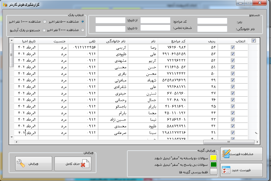Click the scroll down arrow of table's vertical scrollbar

coord(12,137)
